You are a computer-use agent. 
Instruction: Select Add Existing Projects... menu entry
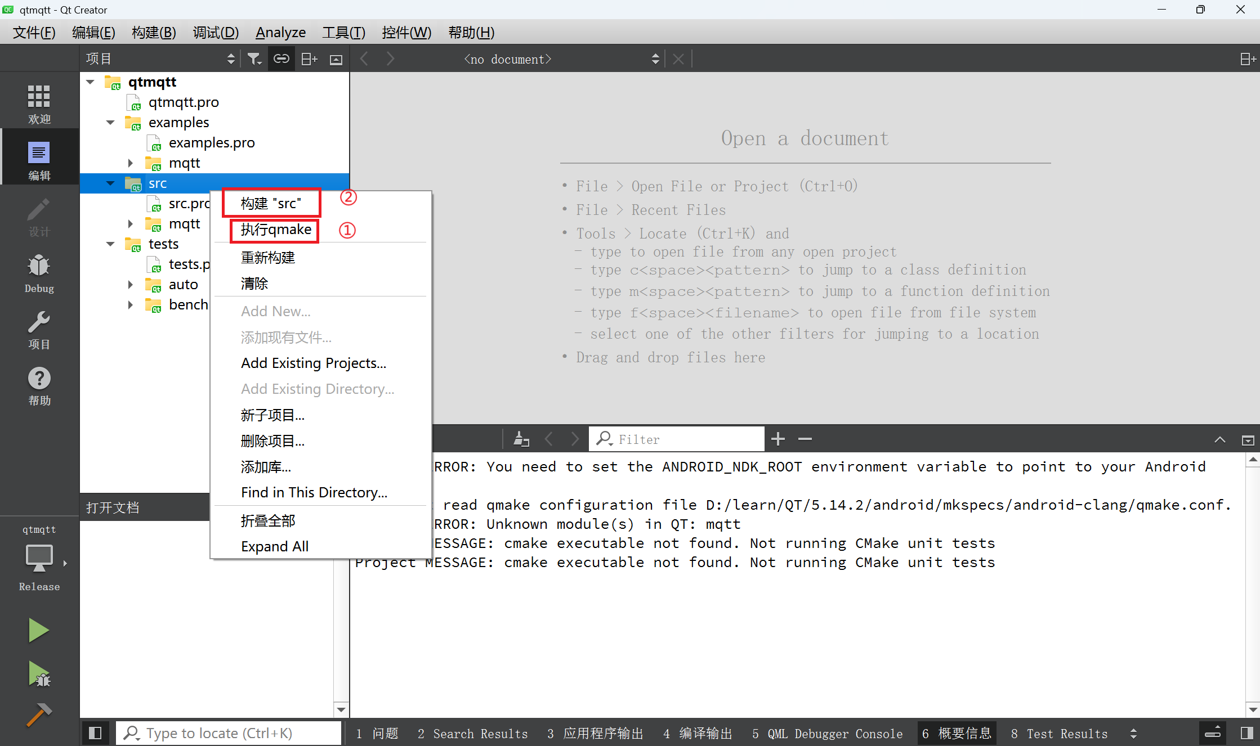321,363
